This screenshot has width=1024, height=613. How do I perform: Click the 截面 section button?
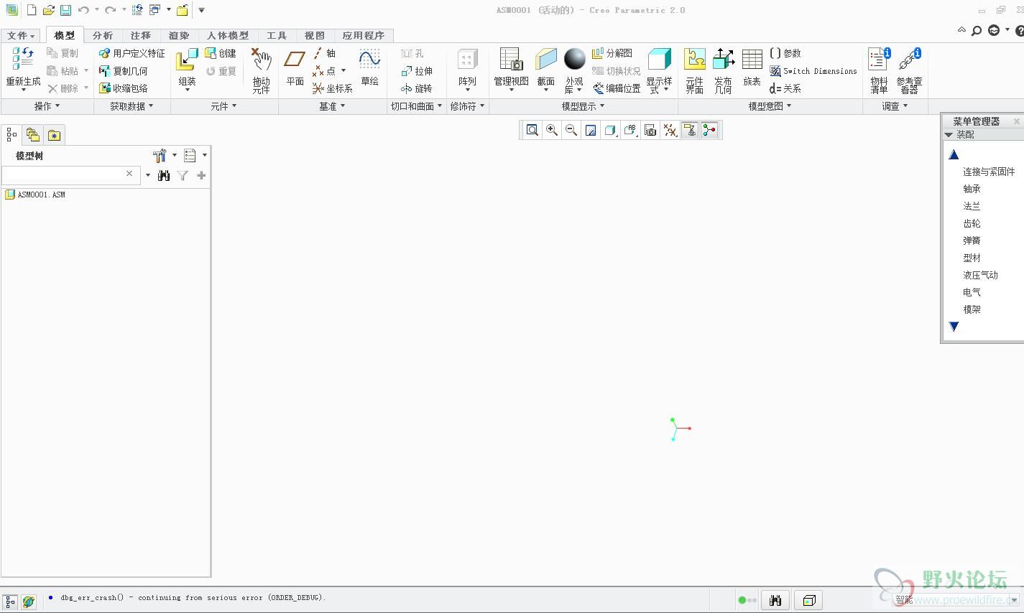click(546, 69)
